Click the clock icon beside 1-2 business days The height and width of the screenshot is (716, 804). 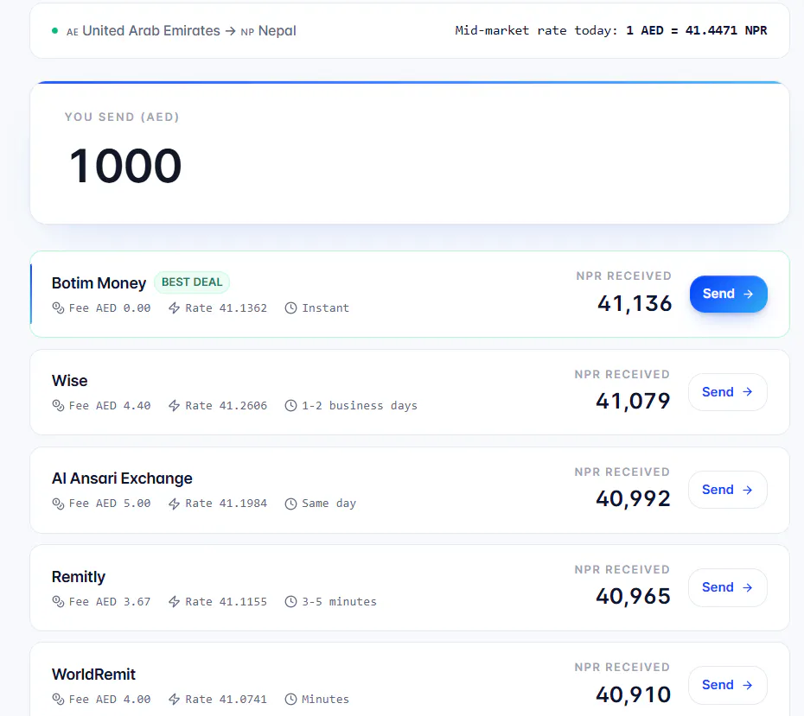[x=290, y=406]
